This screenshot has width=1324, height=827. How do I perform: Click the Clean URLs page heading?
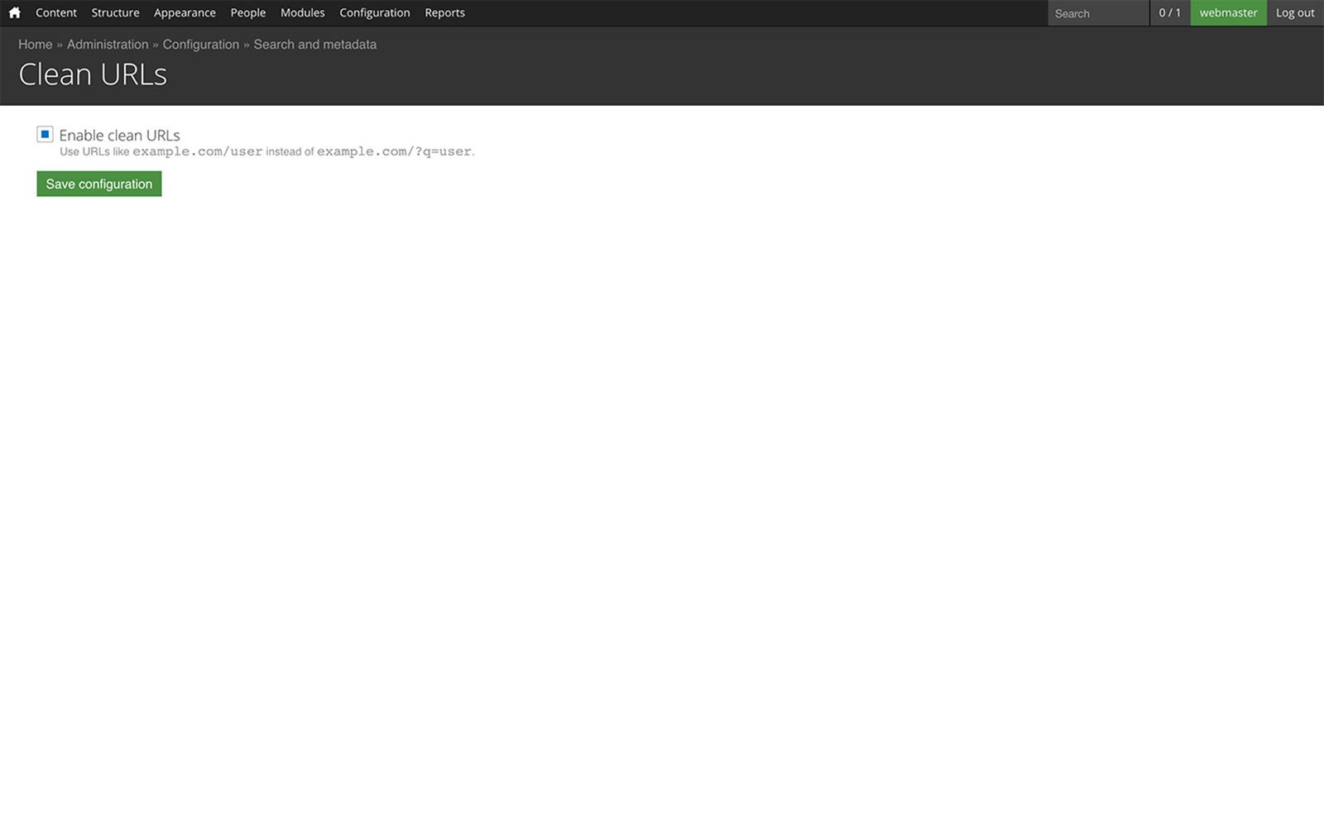pyautogui.click(x=93, y=74)
